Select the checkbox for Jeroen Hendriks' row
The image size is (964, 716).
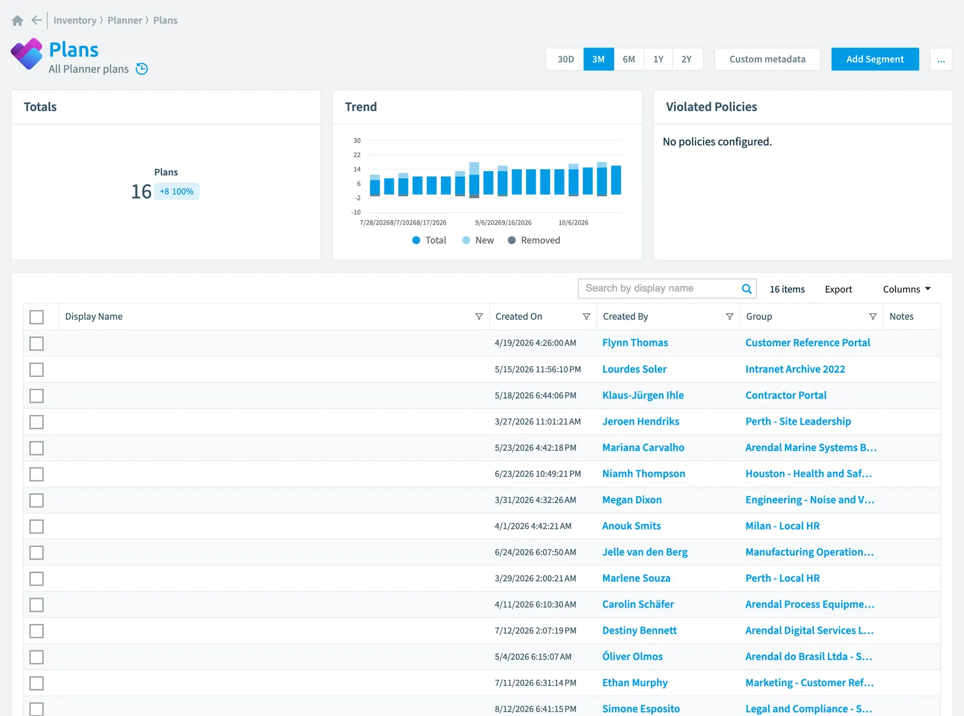click(37, 422)
